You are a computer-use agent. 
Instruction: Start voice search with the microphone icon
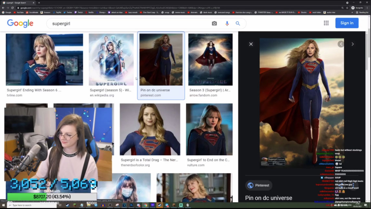click(x=227, y=23)
